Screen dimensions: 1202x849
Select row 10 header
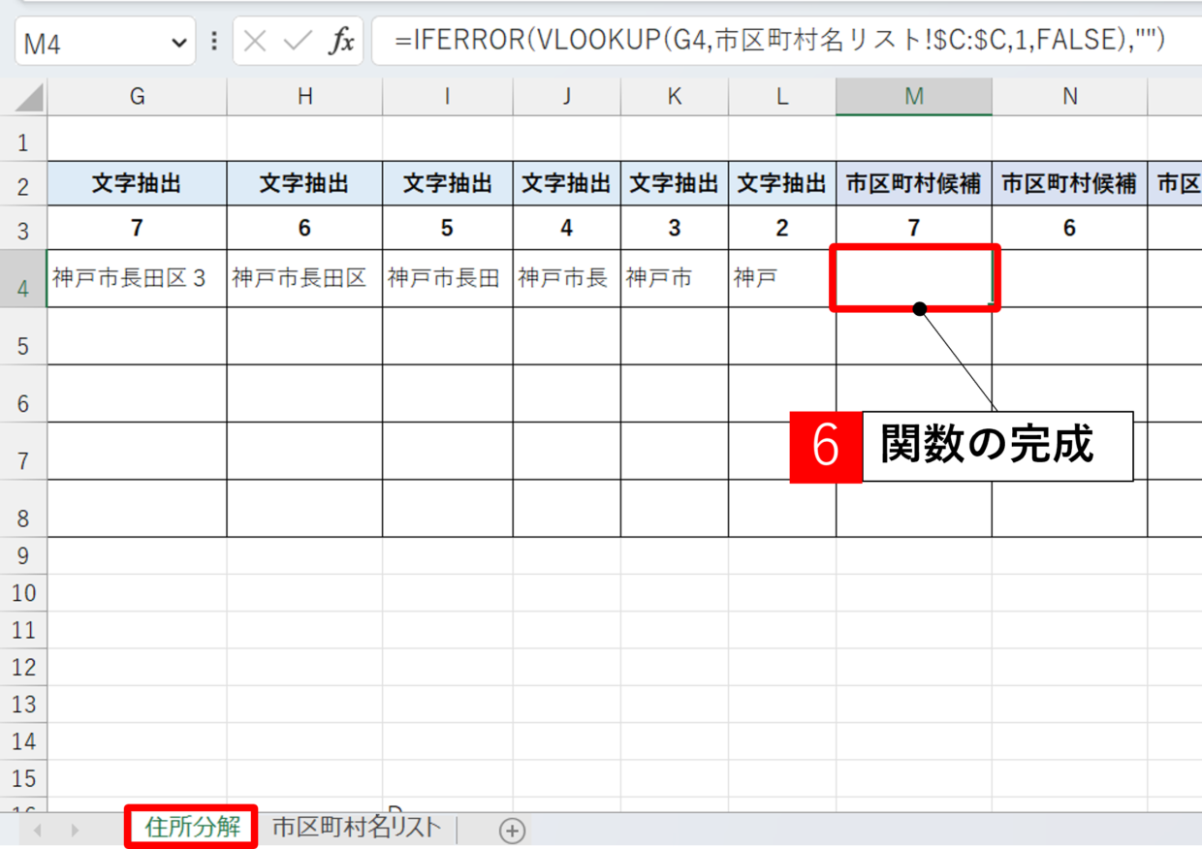(23, 593)
